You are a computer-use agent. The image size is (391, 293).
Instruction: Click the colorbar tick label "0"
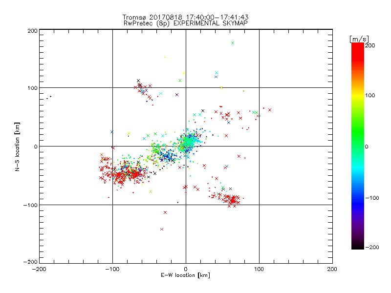[367, 147]
